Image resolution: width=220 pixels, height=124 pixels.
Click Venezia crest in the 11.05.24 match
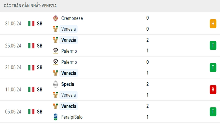[x=56, y=95]
